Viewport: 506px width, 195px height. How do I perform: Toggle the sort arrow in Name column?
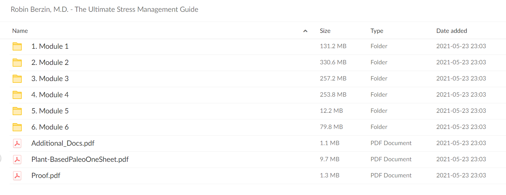[305, 31]
